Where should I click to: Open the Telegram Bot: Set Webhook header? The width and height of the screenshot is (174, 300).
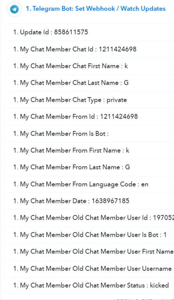pyautogui.click(x=95, y=9)
